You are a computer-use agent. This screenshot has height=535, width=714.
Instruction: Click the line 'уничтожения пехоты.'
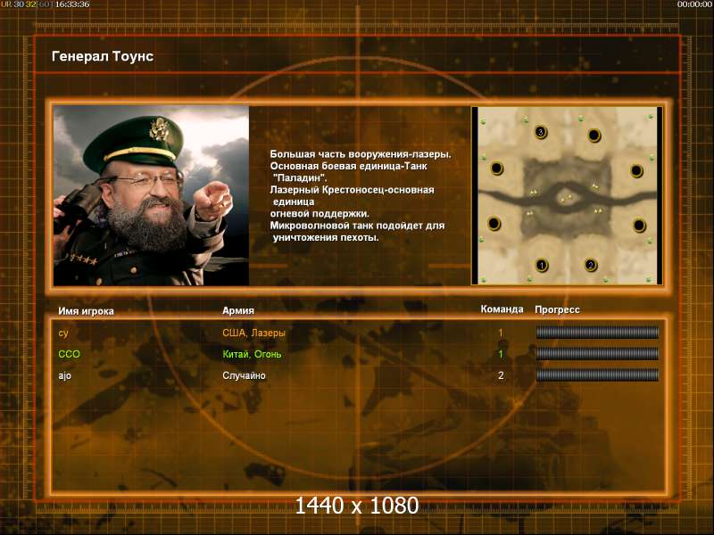click(x=326, y=237)
